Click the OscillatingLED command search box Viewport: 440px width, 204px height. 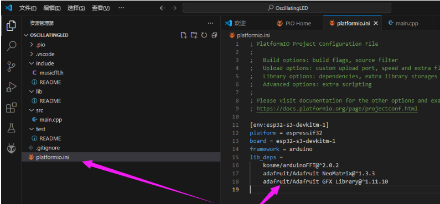(x=287, y=8)
